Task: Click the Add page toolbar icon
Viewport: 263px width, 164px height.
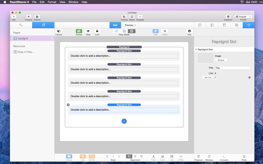Action: point(14,17)
